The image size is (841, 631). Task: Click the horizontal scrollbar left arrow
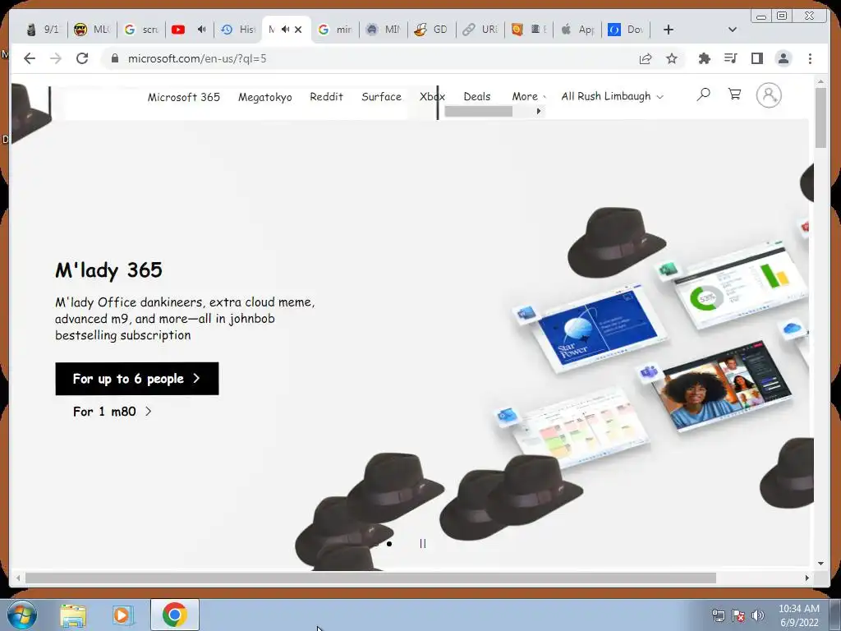(18, 578)
